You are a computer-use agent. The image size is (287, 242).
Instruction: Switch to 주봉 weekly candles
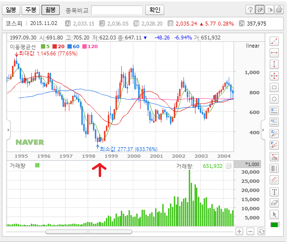pyautogui.click(x=31, y=10)
